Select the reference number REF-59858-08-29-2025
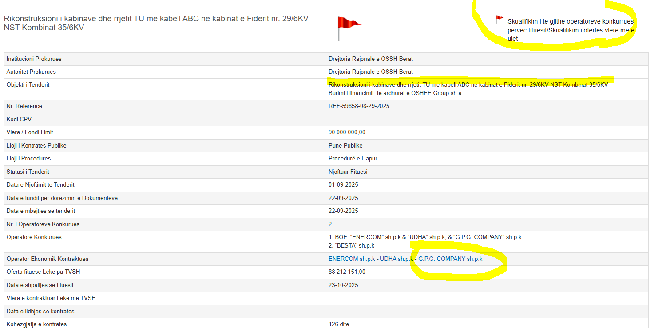The image size is (650, 328). pyautogui.click(x=359, y=106)
